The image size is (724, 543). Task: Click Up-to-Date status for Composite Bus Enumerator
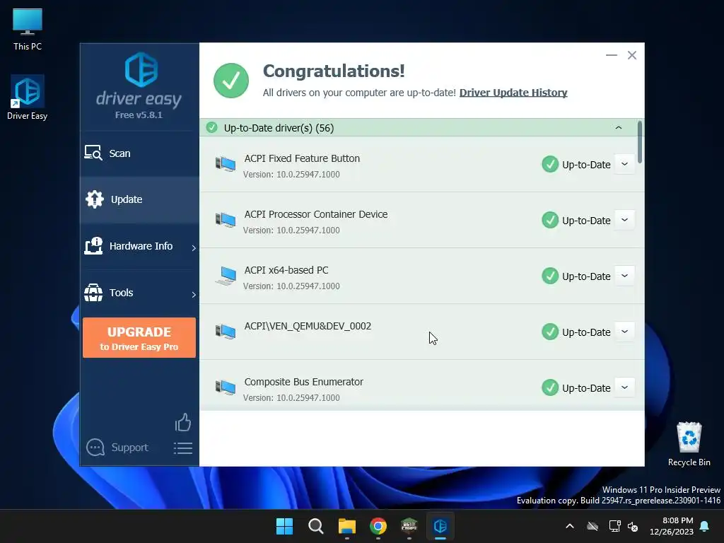[x=576, y=388]
